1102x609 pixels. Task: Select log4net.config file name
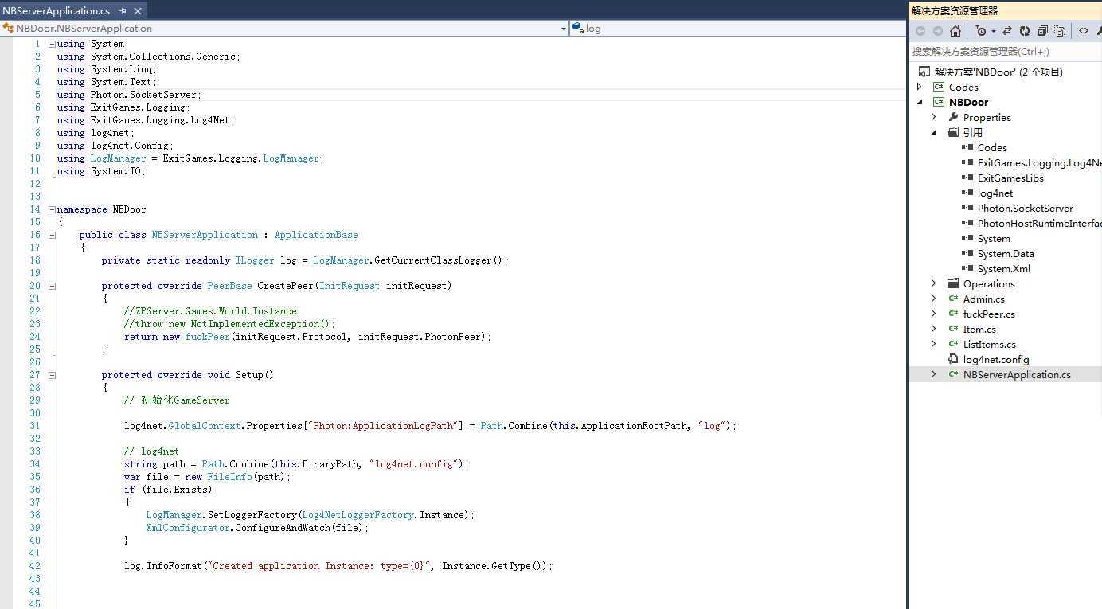pos(996,359)
